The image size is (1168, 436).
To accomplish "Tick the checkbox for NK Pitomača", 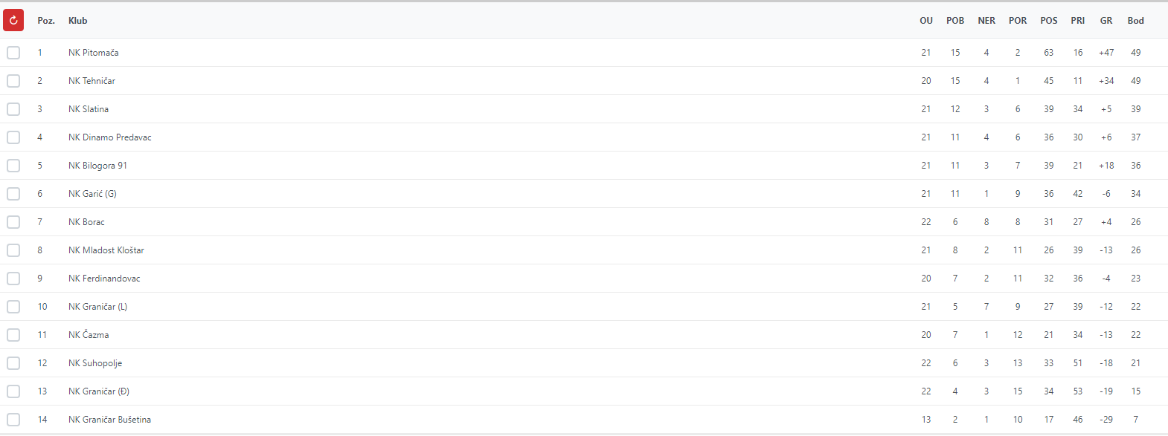I will coord(13,53).
